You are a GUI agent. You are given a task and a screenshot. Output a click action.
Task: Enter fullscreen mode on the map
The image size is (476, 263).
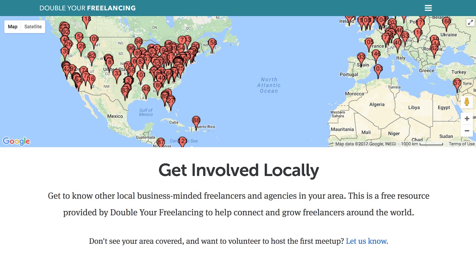[x=471, y=22]
